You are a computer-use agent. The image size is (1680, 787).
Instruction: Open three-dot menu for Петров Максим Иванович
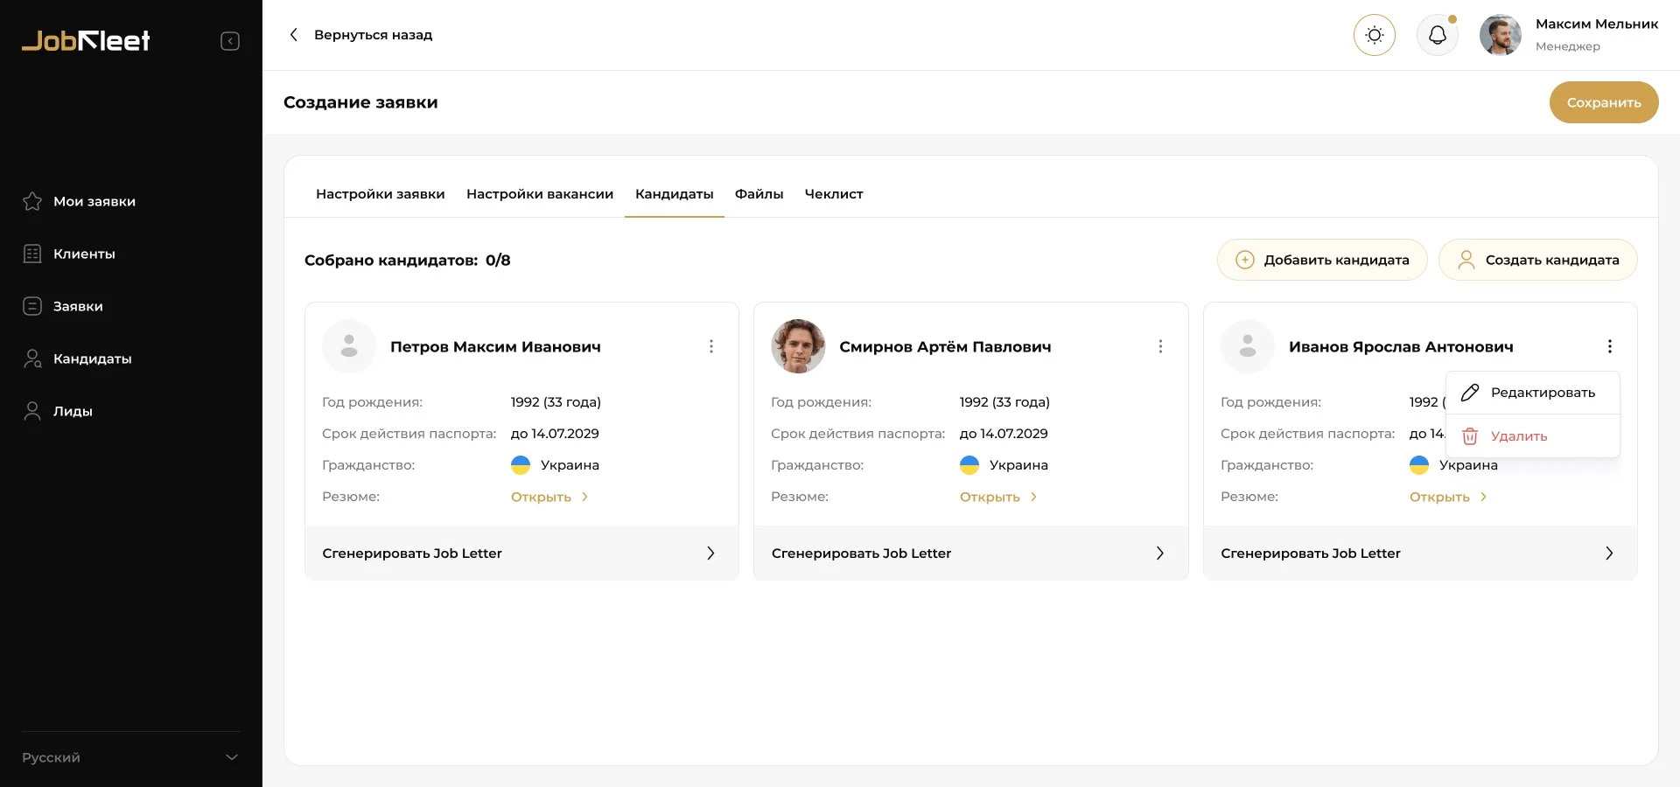[710, 346]
